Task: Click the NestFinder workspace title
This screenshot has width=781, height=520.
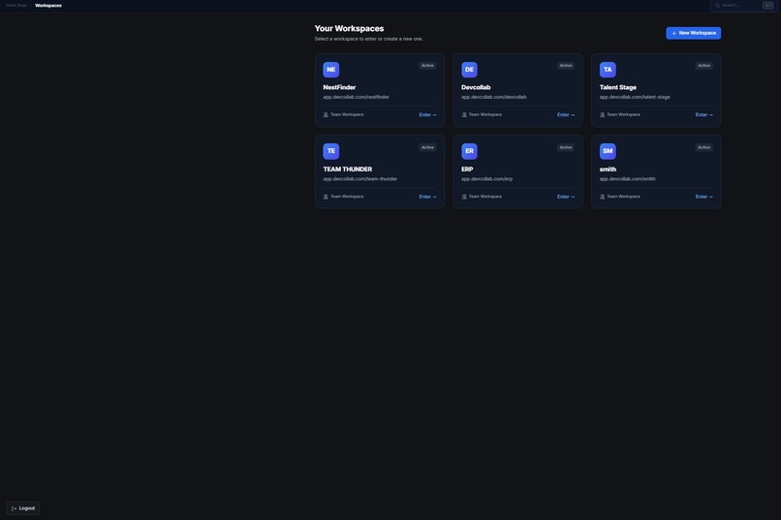Action: 339,87
